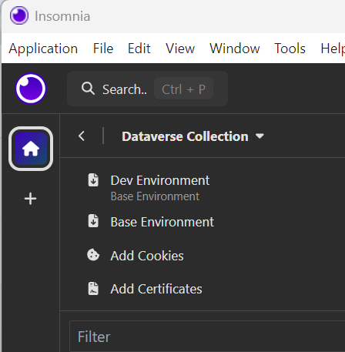Open the View menu
The height and width of the screenshot is (352, 345).
click(180, 49)
